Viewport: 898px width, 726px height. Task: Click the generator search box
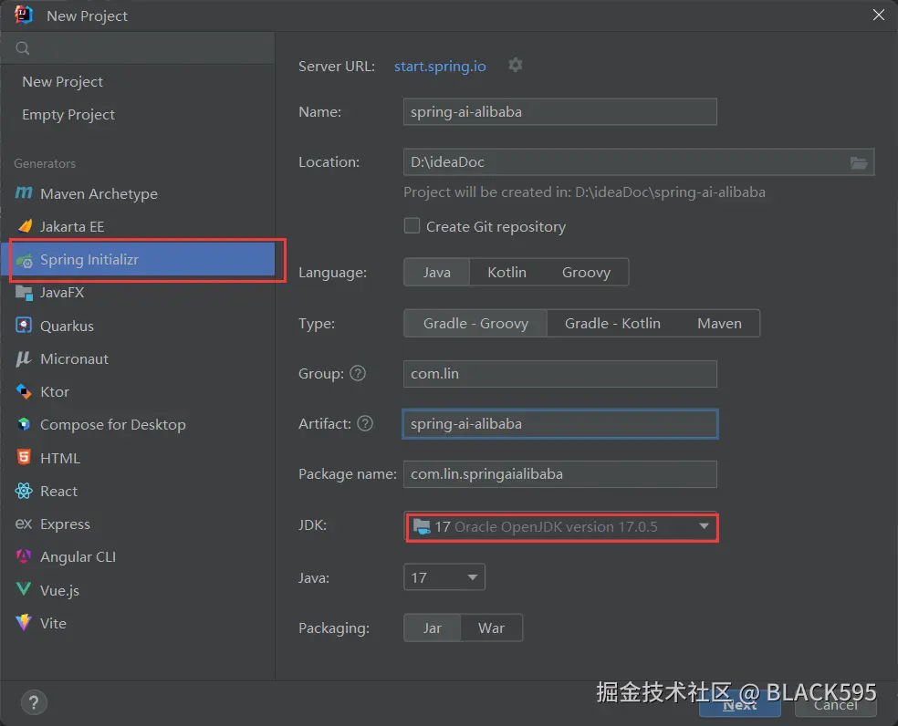coord(138,48)
